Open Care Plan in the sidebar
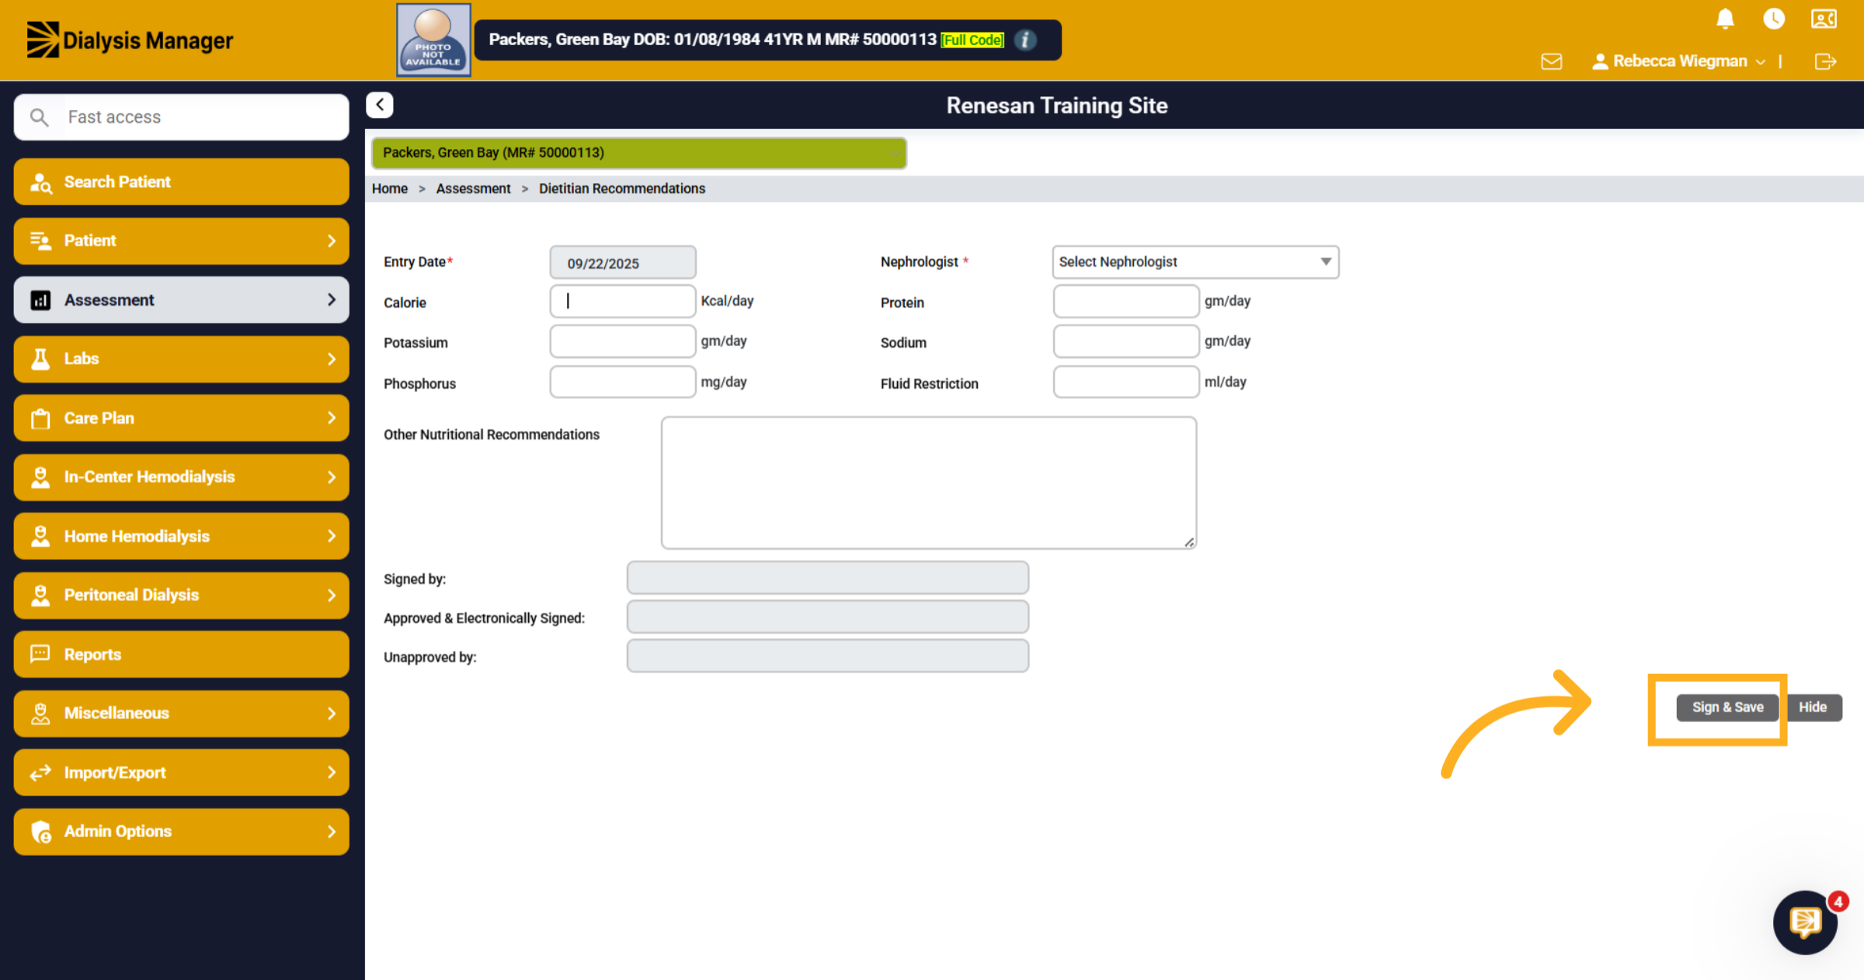This screenshot has height=980, width=1864. [x=181, y=418]
